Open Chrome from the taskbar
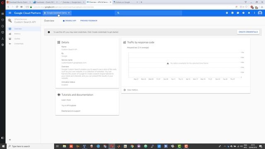 (x=132, y=146)
